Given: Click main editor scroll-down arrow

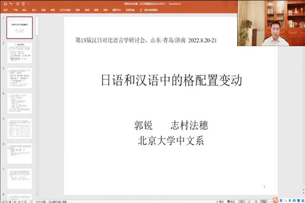Looking at the screenshot, I should coord(303,186).
